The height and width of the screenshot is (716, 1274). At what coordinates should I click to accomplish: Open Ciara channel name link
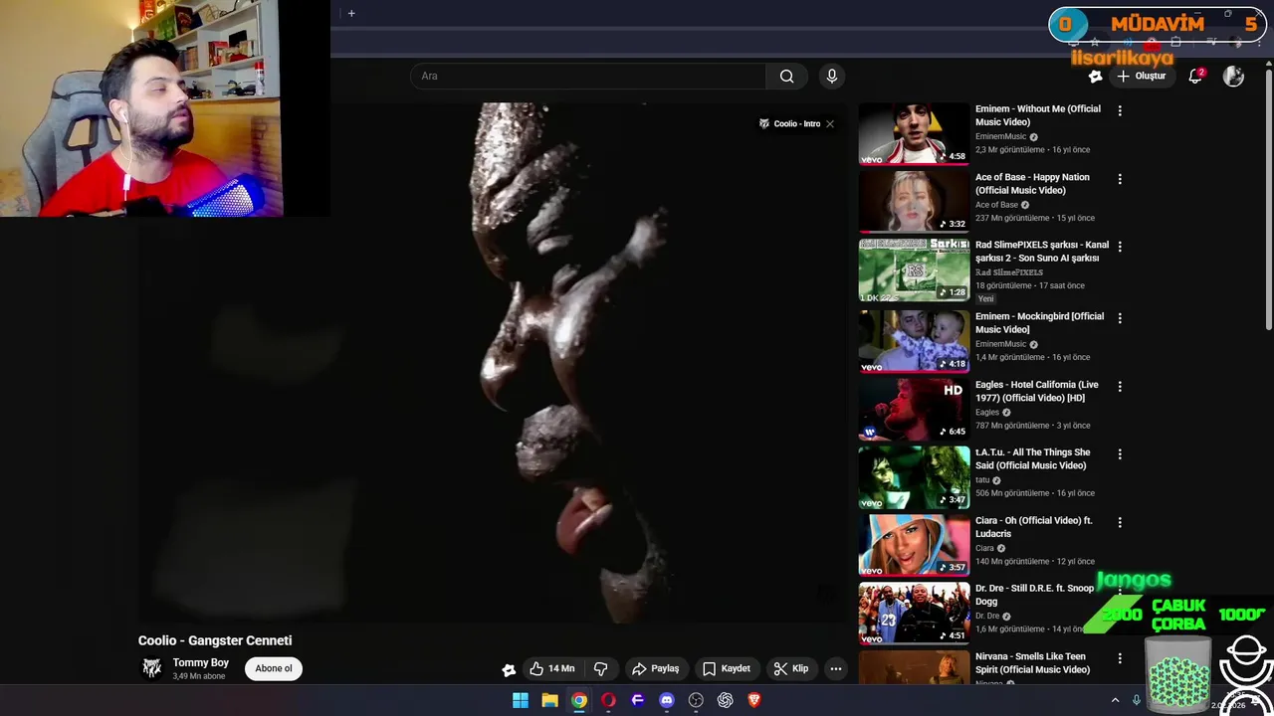pos(984,548)
